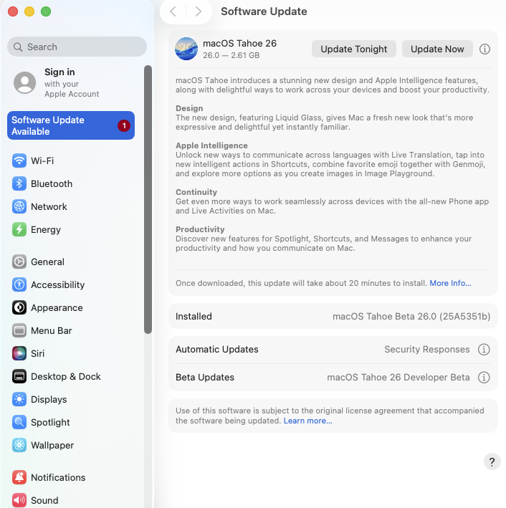Click the Design heading
The width and height of the screenshot is (506, 508).
click(x=189, y=108)
